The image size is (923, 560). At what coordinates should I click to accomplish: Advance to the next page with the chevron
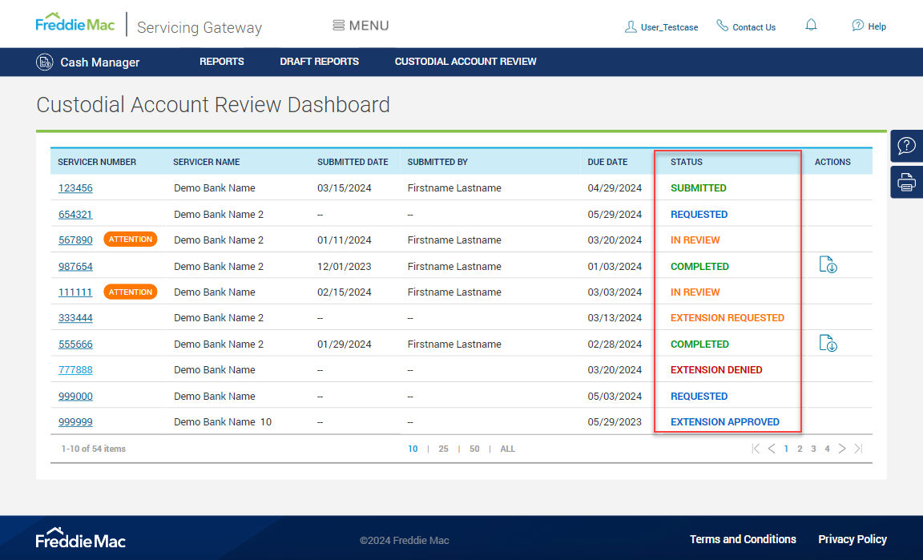click(x=842, y=449)
